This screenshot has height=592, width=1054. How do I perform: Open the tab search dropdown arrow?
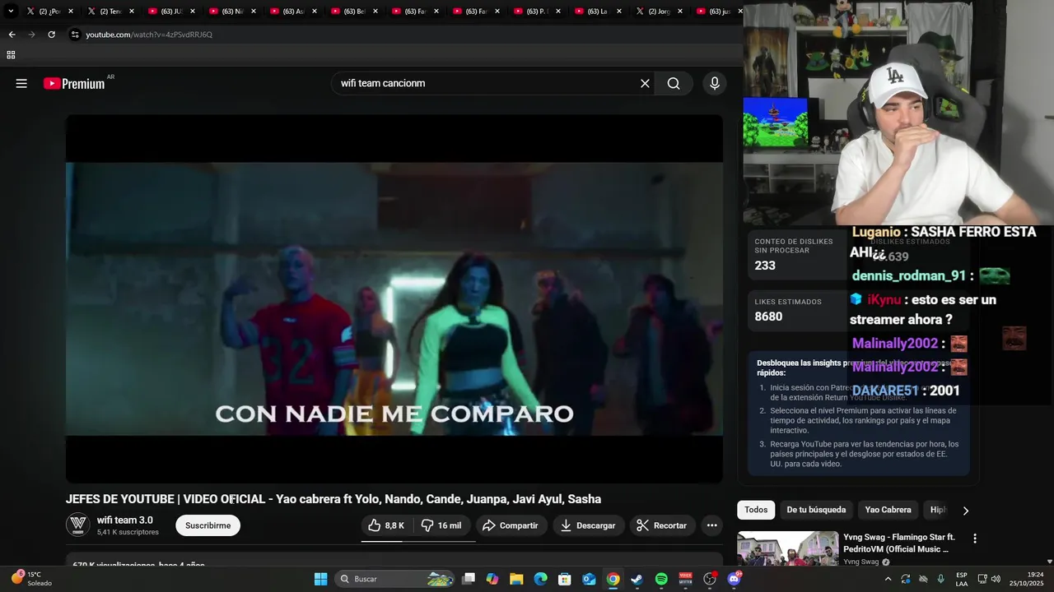11,12
